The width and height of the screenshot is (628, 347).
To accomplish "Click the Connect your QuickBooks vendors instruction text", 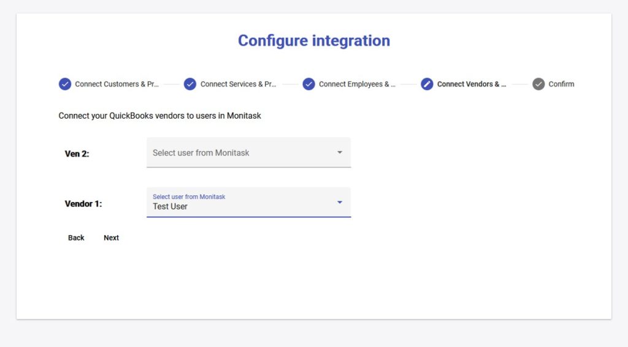I will [159, 116].
